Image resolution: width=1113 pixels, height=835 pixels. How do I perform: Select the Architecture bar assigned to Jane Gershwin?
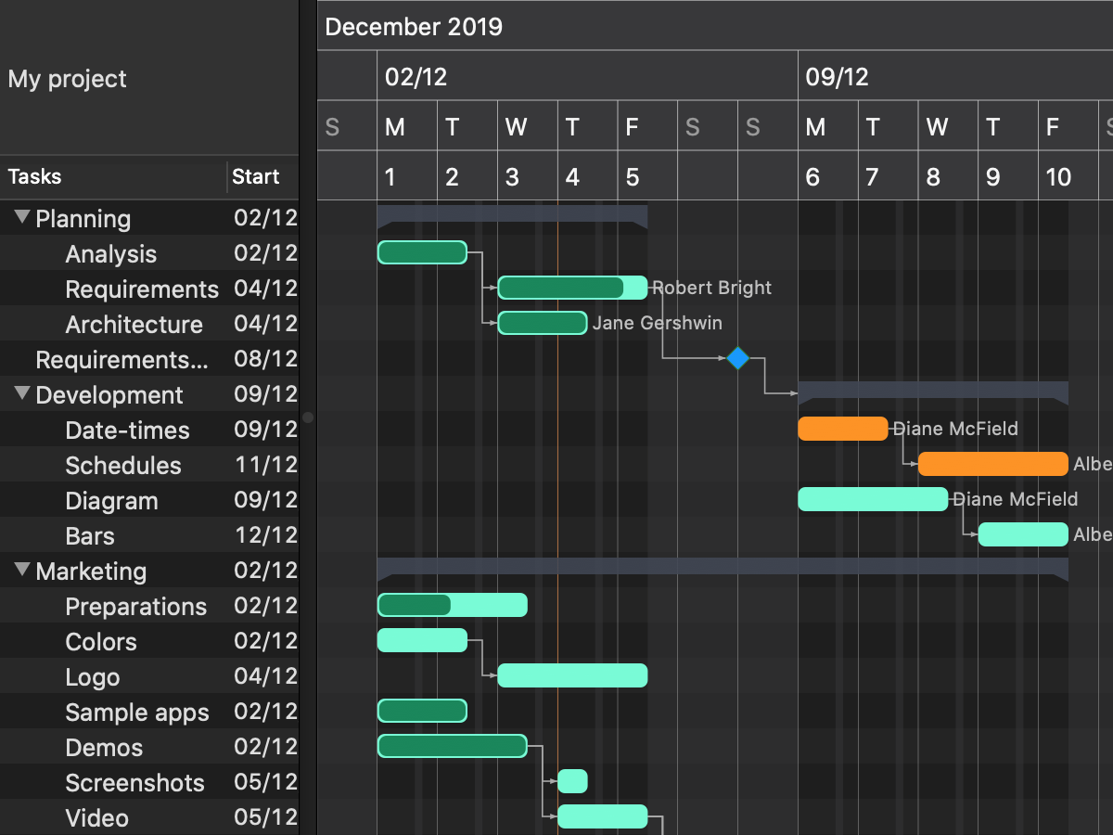tap(543, 323)
